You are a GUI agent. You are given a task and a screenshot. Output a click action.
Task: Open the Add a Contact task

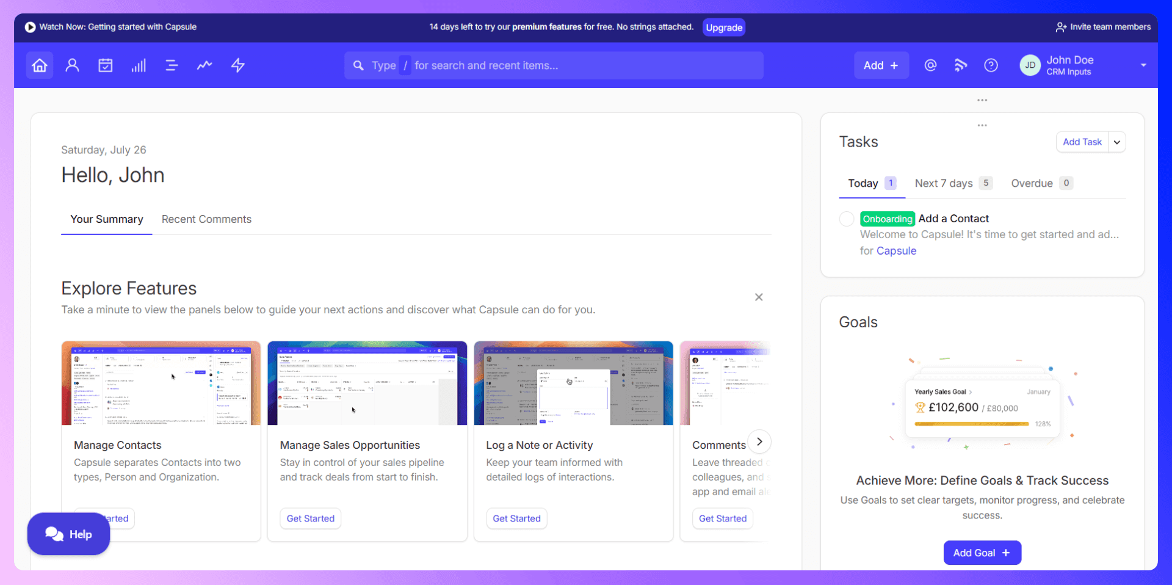953,219
